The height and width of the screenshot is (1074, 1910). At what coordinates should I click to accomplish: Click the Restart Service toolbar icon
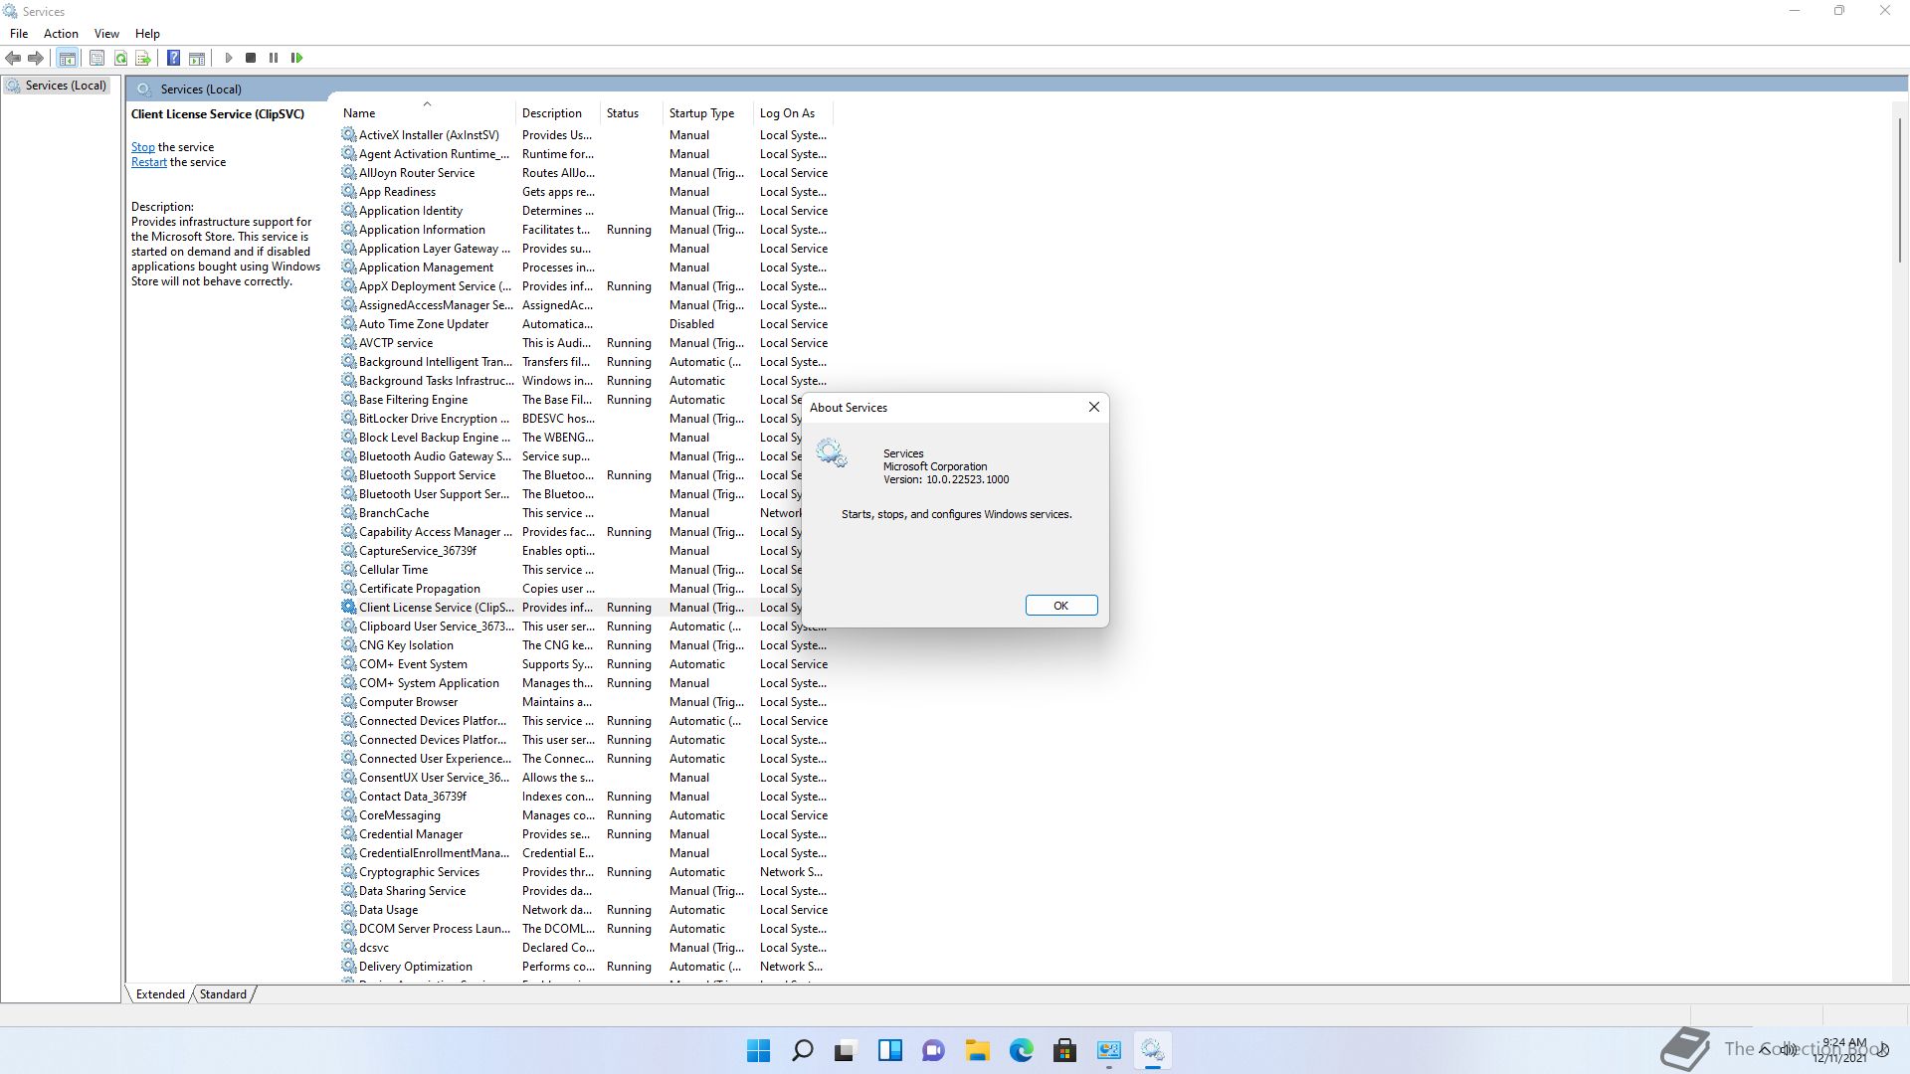[296, 58]
